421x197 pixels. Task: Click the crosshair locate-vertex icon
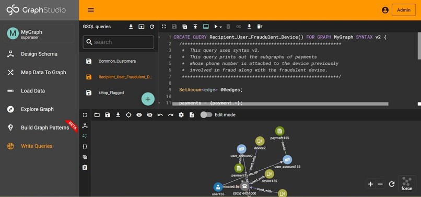pos(128,115)
